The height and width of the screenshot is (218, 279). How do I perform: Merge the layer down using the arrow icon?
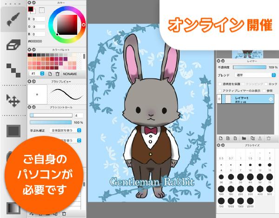[260, 138]
